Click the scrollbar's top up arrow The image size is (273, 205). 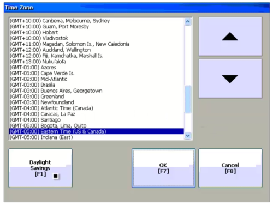click(188, 22)
